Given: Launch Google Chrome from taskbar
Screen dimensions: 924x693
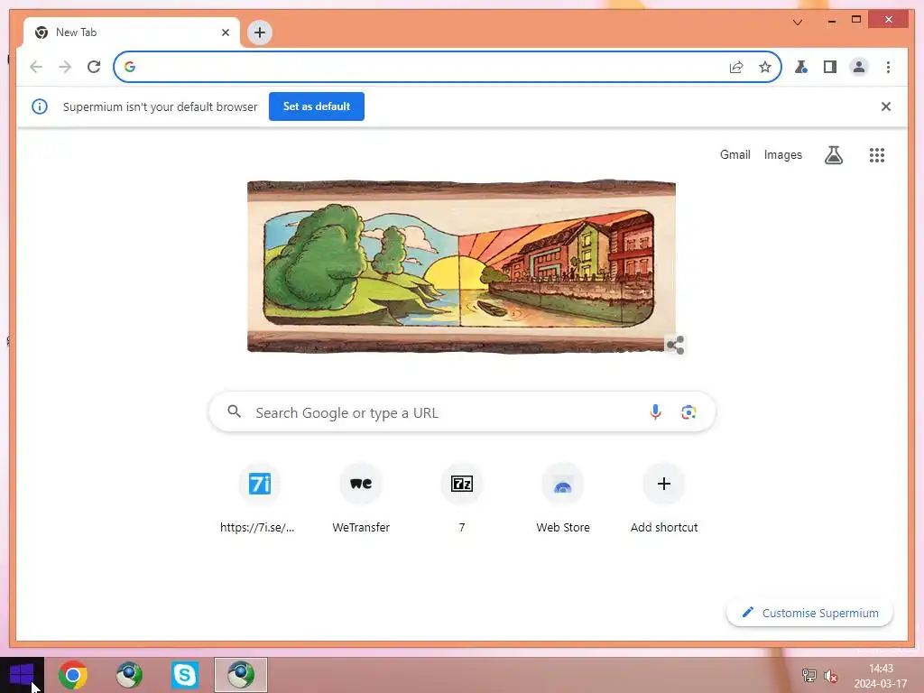Looking at the screenshot, I should [x=73, y=675].
